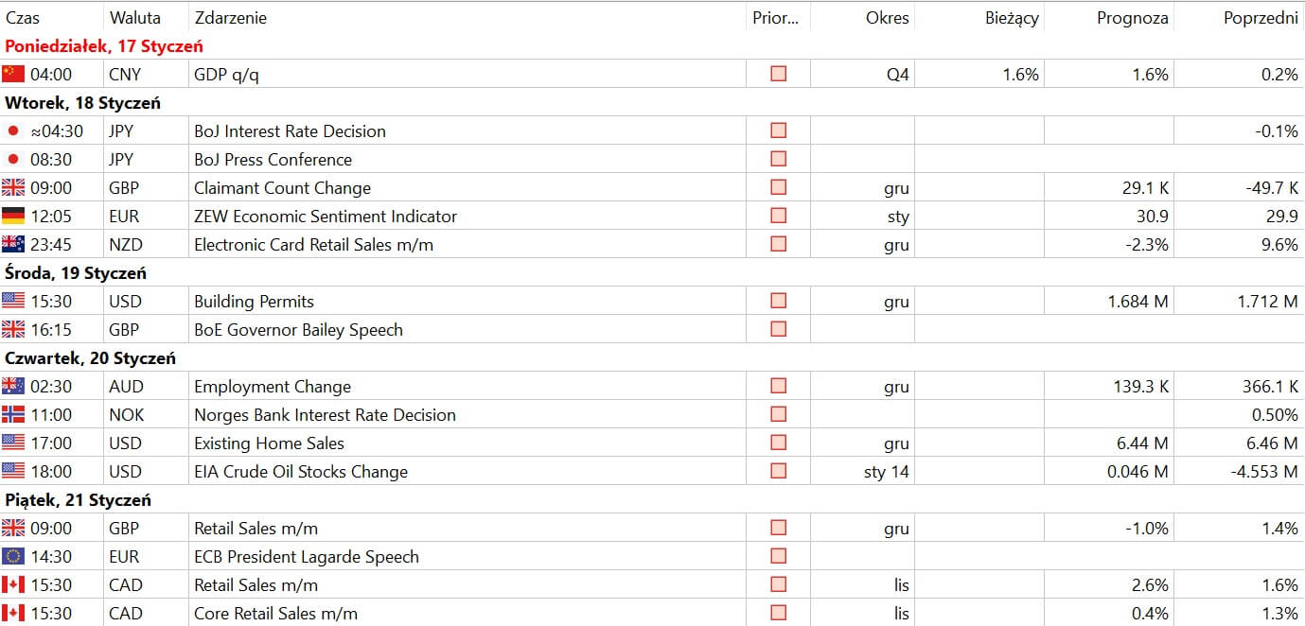The width and height of the screenshot is (1305, 626).
Task: Open the BoJ Interest Rate Decision event
Action: pos(290,130)
